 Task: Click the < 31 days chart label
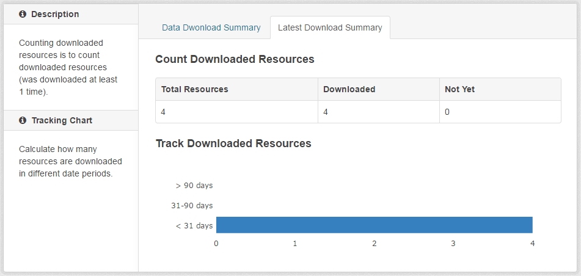[194, 225]
